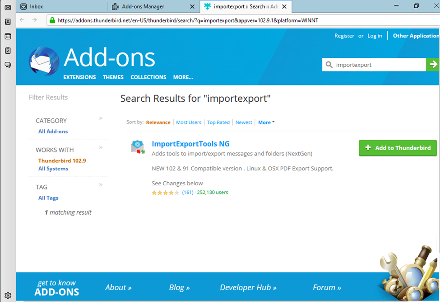Click Add to Thunderbird button
This screenshot has height=302, width=440.
398,148
